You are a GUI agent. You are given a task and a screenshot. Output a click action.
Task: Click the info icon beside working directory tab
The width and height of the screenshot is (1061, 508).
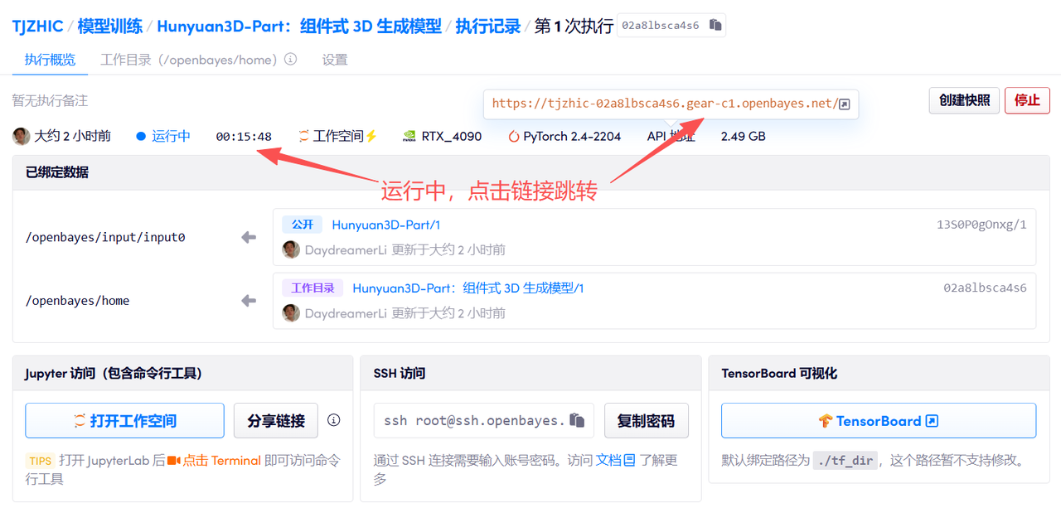coord(291,60)
